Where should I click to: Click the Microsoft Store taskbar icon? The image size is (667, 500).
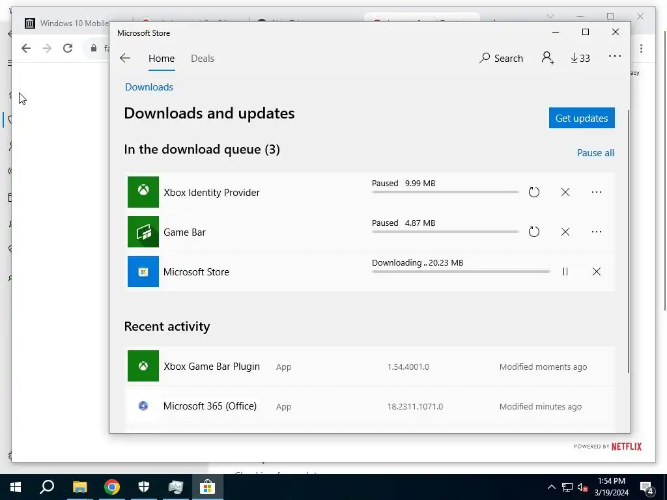coord(208,487)
